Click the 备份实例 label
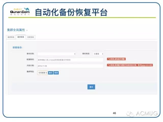Image resolution: width=163 pixels, height=122 pixels. [x=30, y=54]
